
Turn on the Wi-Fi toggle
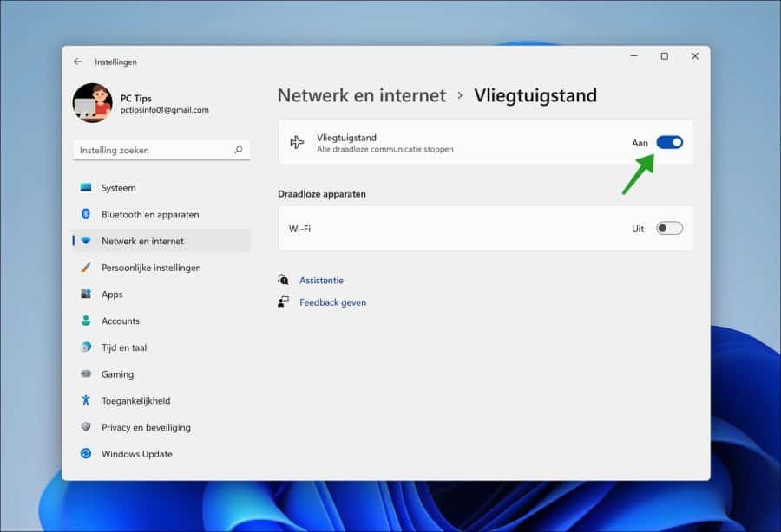point(669,228)
